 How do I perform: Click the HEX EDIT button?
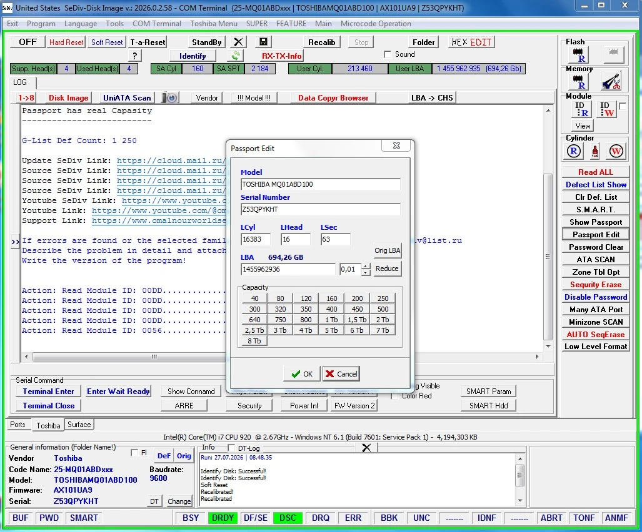(x=471, y=42)
